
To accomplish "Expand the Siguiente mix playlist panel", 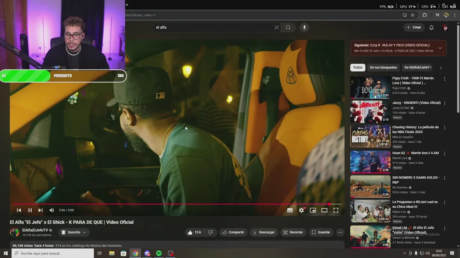I will point(440,48).
